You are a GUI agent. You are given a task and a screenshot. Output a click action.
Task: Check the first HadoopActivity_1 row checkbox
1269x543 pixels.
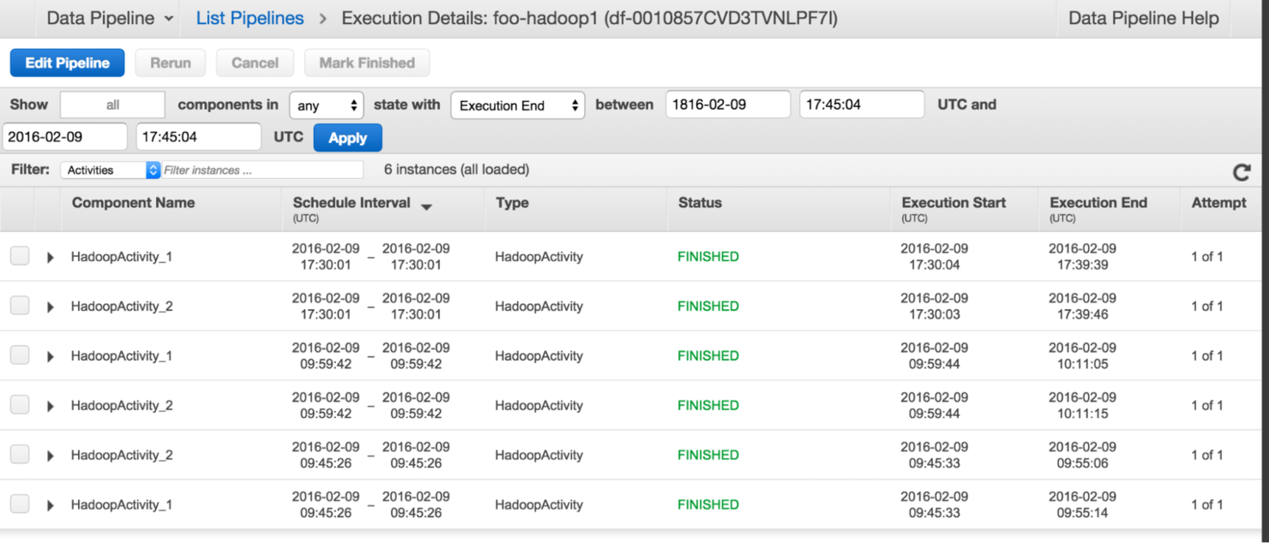click(x=19, y=254)
